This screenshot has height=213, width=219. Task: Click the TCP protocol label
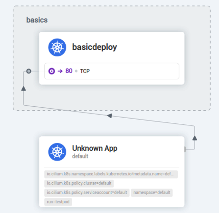(x=85, y=71)
